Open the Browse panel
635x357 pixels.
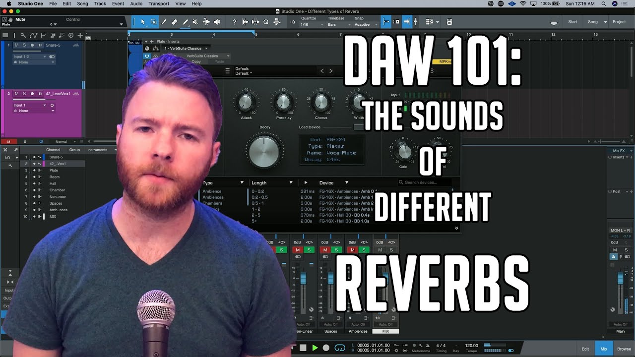624,349
